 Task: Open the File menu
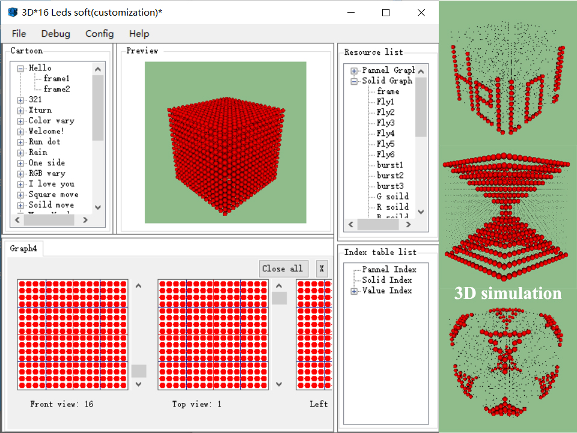click(x=19, y=34)
